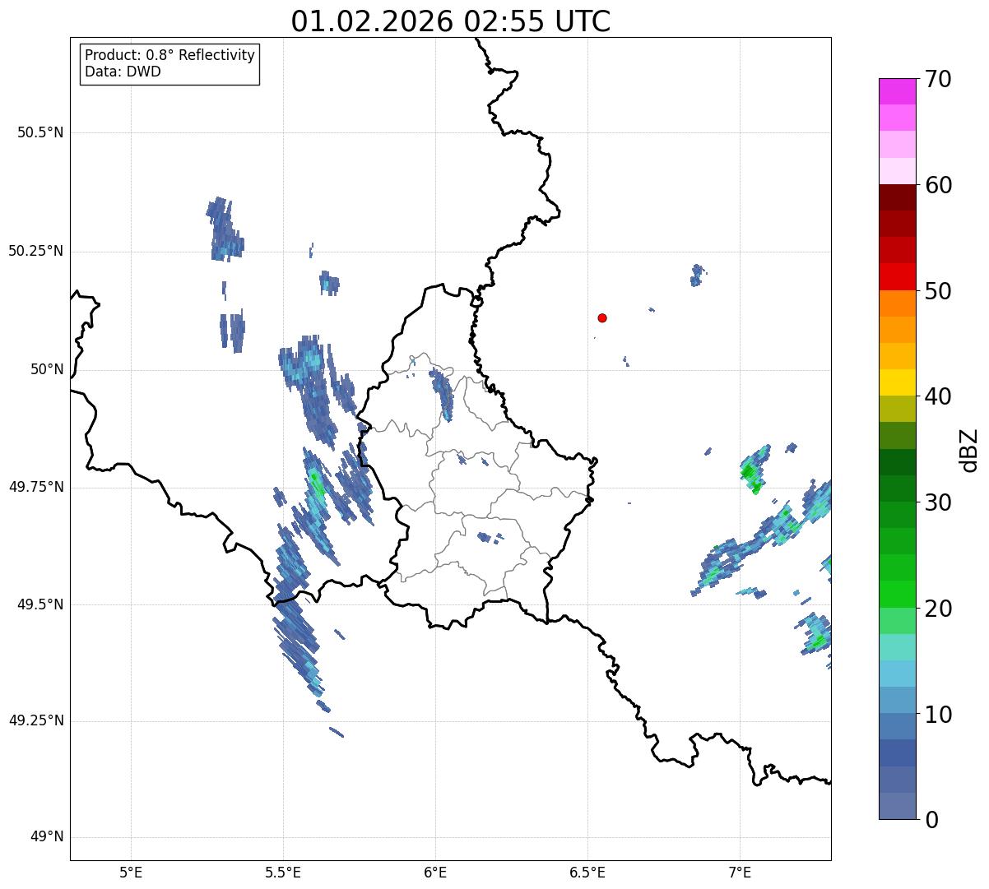Screen dimensions: 989x889
Task: Click the 49.5°N latitude label
Action: coord(40,604)
